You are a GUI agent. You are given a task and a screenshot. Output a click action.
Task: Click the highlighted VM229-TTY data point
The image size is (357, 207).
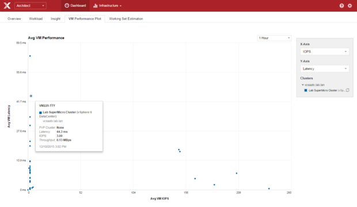31,96
